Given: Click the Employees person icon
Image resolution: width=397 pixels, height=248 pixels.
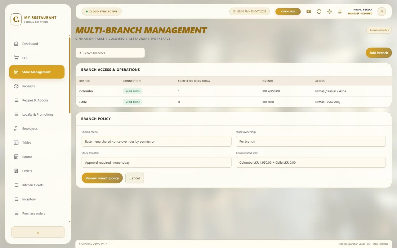Looking at the screenshot, I should point(16,128).
